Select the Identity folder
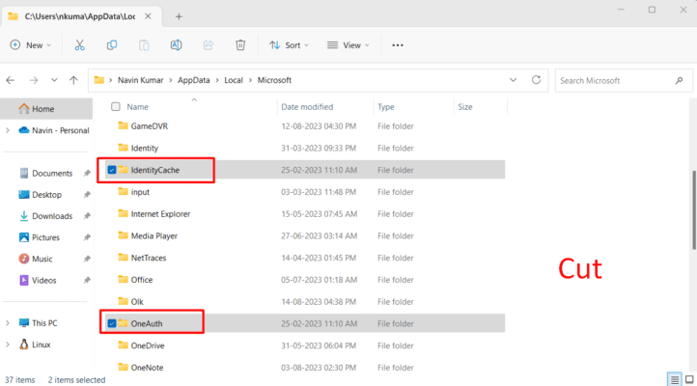This screenshot has width=697, height=386. coord(144,148)
